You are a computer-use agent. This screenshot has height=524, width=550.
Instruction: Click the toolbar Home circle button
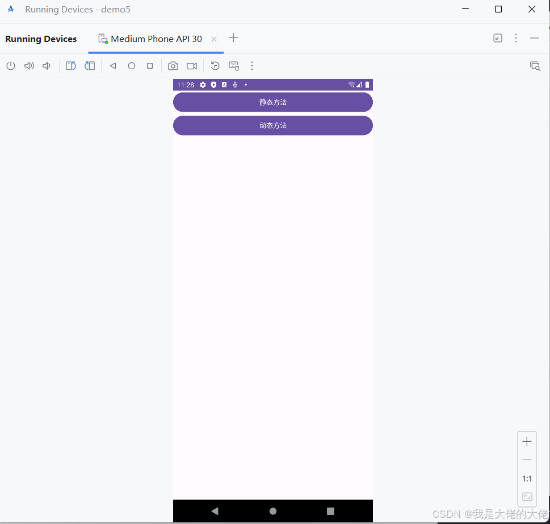(x=132, y=66)
